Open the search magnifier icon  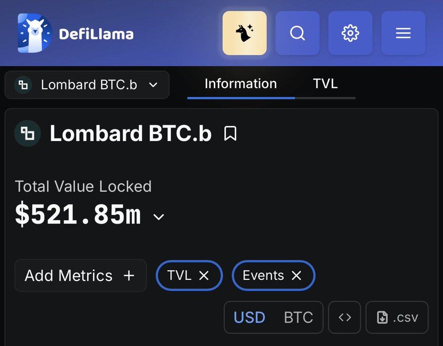coord(297,33)
